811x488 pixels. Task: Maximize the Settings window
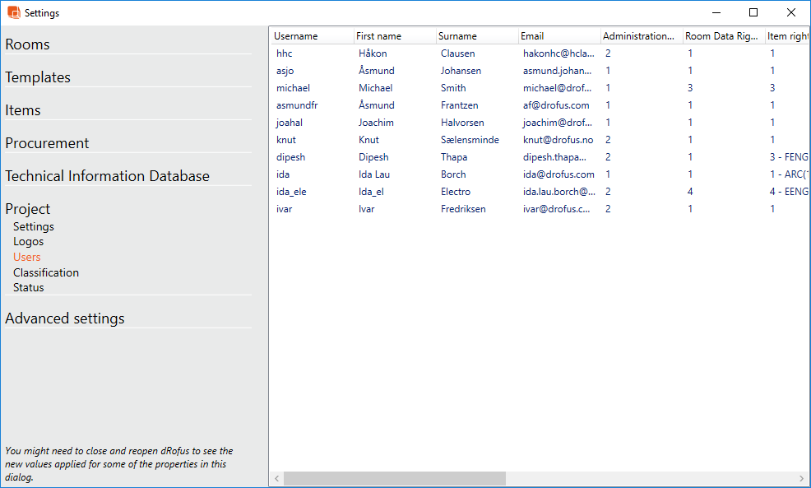click(x=753, y=12)
